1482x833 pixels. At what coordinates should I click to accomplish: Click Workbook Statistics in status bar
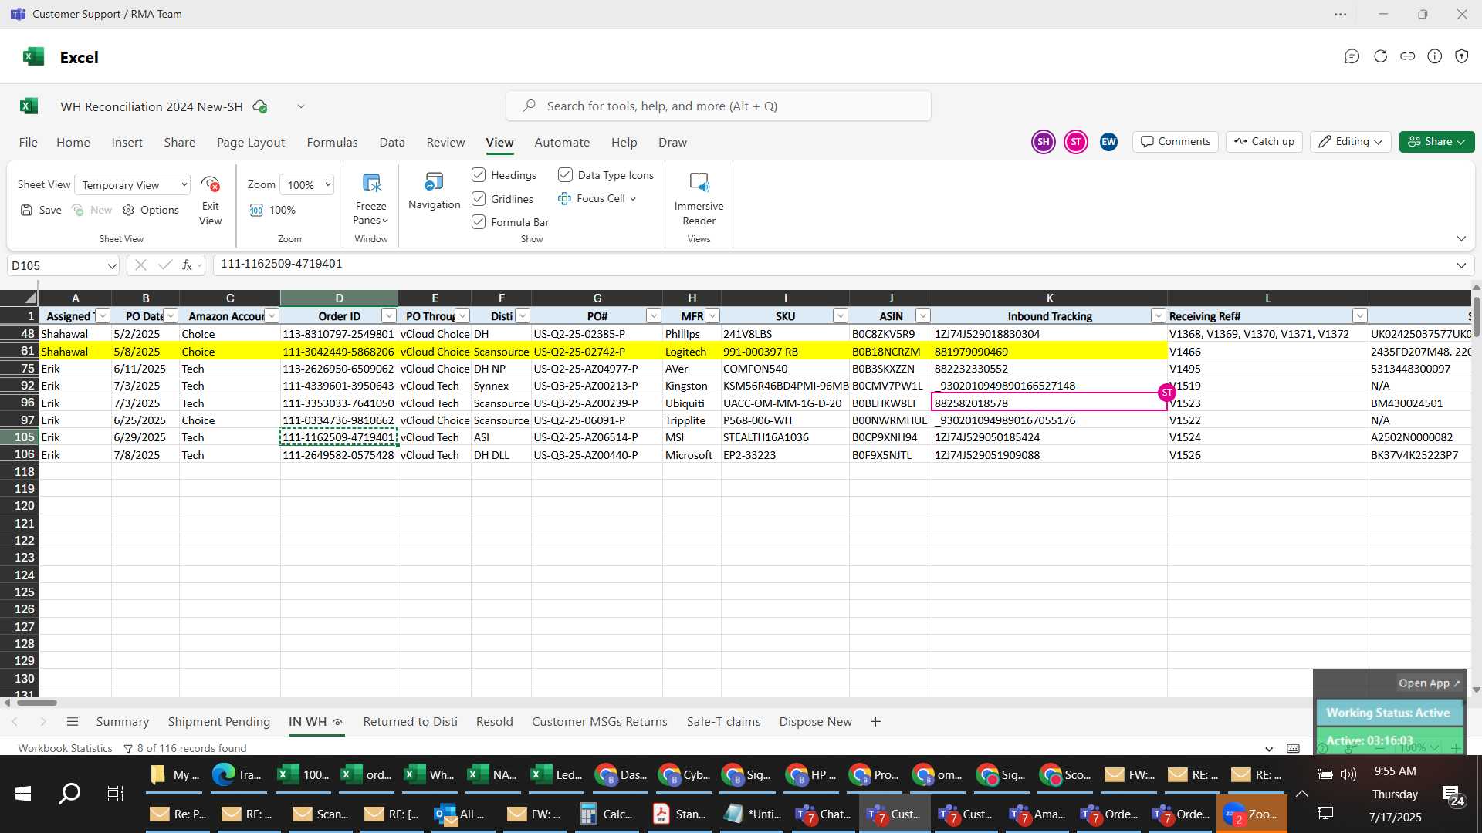[x=65, y=748]
